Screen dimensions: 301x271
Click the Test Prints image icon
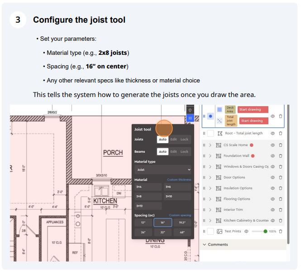tap(220, 232)
